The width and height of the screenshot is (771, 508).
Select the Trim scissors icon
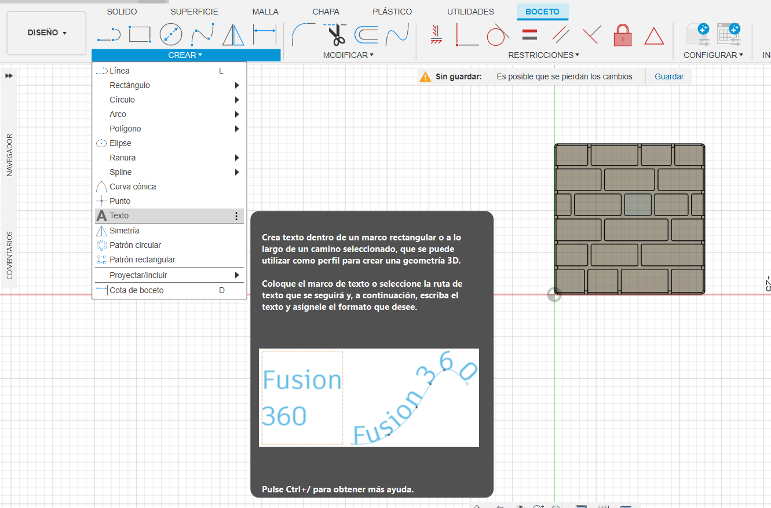tap(334, 35)
